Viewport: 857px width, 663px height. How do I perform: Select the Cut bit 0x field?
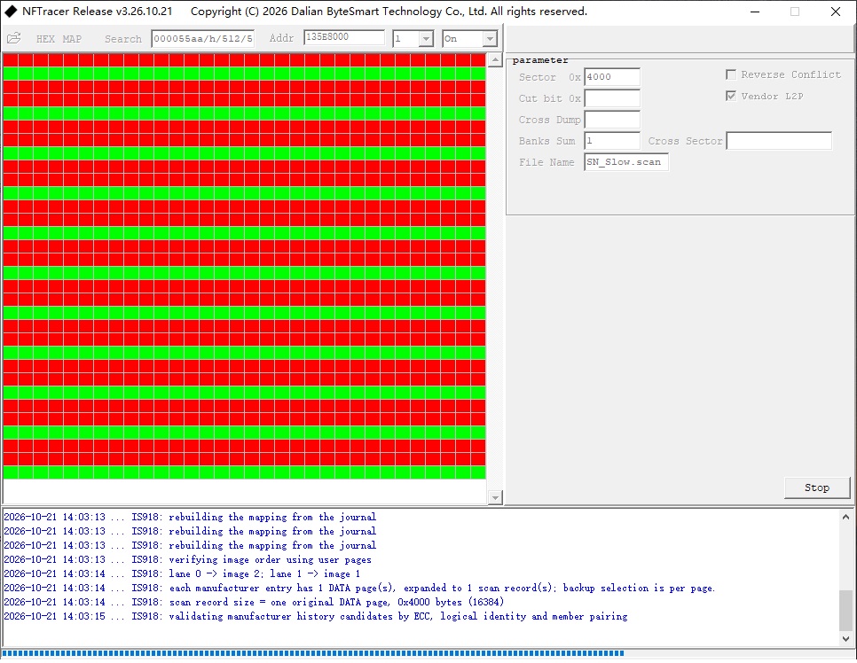click(x=612, y=98)
